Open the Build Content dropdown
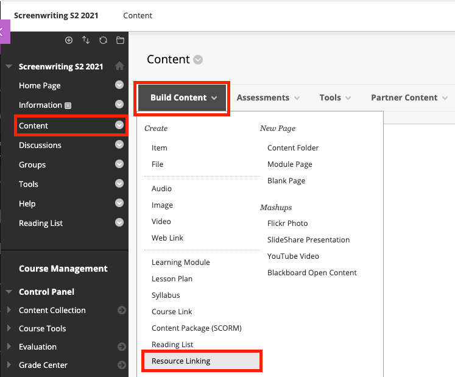455x377 pixels. tap(183, 97)
